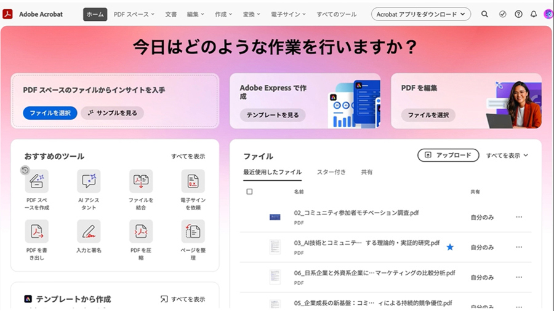Expand the 電子サイン menu
Viewport: 554px width, 311px height.
tap(288, 14)
